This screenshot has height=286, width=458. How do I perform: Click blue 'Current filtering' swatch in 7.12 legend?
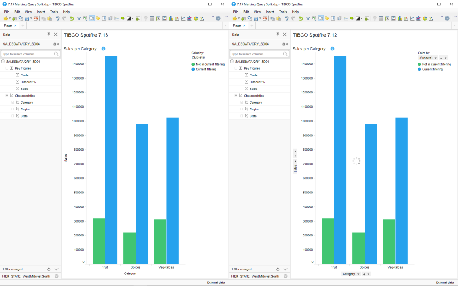420,69
